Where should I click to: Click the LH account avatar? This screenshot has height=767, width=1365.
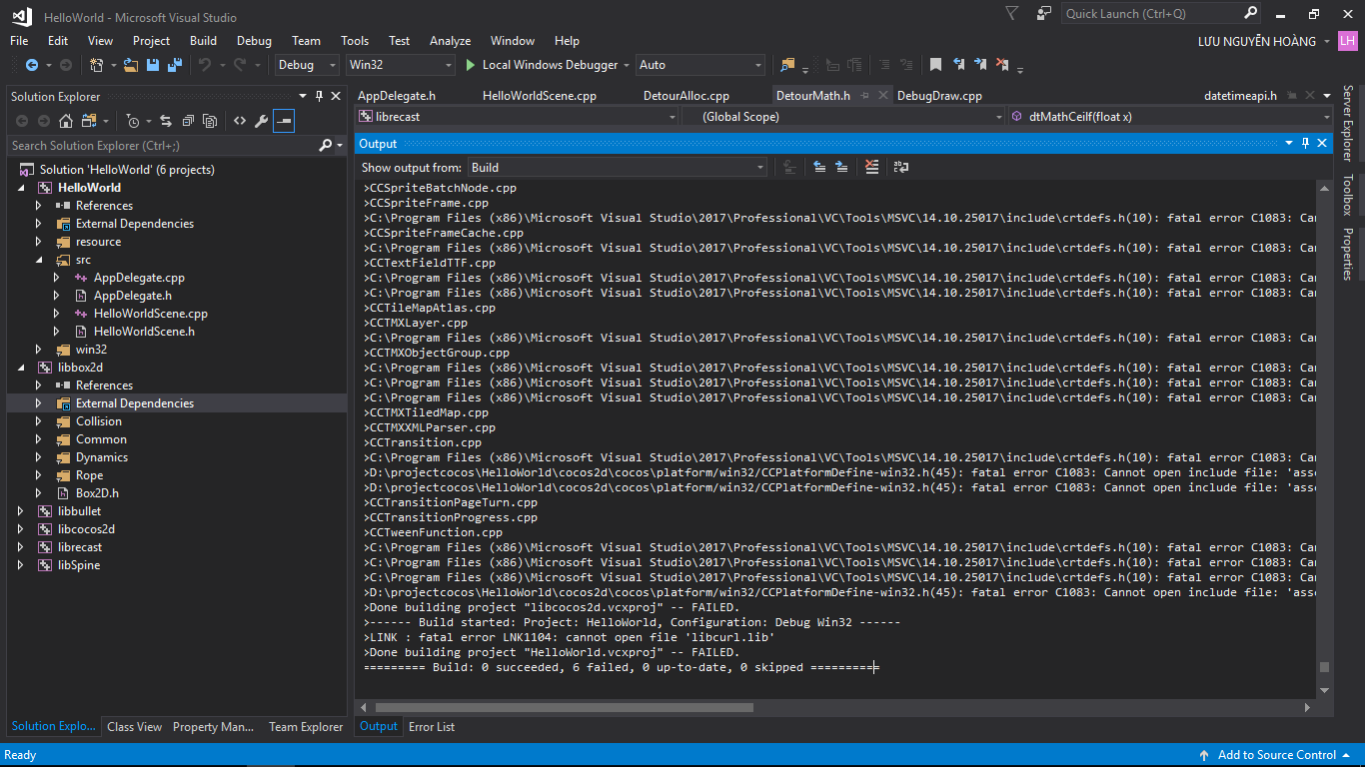pos(1348,41)
